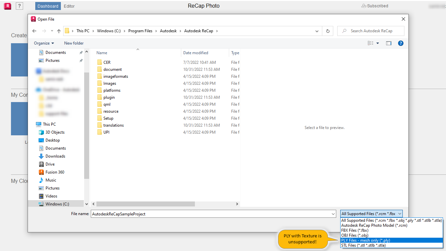Switch to the Dashboard tab
This screenshot has width=446, height=251.
(x=48, y=6)
